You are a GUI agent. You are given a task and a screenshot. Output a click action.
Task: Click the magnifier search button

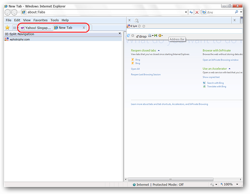(x=237, y=12)
